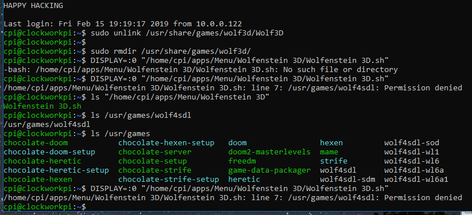Click 'chocolate-hexen-setup' in the directory listing
The image size is (472, 215).
click(x=166, y=142)
